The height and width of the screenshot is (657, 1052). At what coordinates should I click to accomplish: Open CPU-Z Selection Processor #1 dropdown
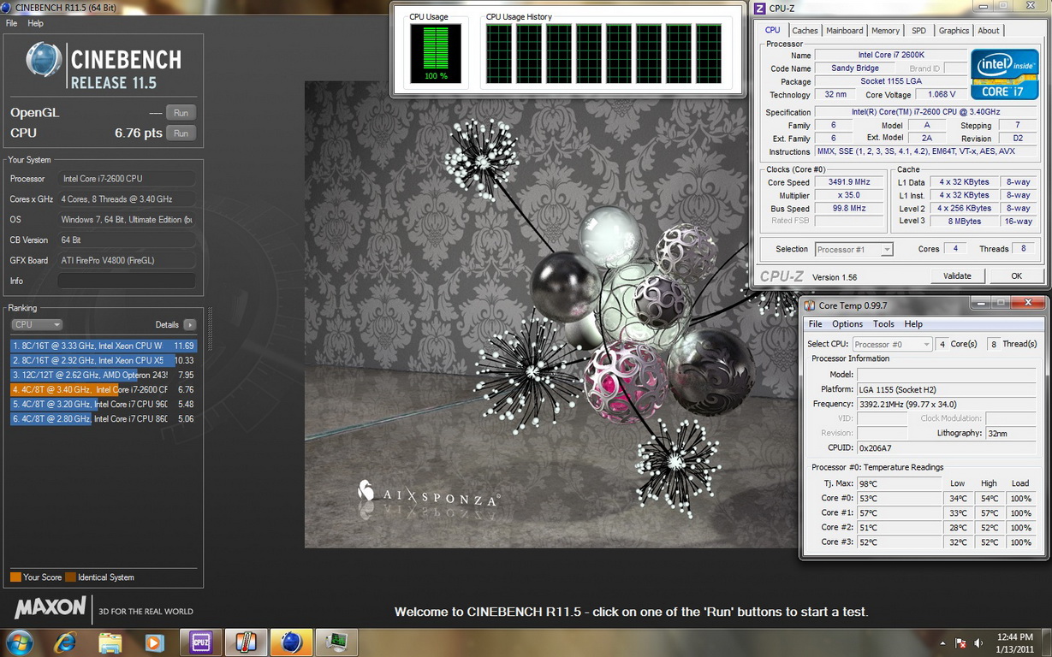[853, 250]
